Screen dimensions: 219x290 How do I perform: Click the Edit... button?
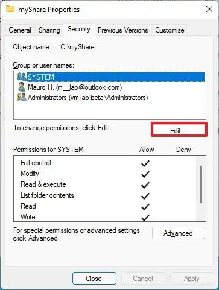179,130
